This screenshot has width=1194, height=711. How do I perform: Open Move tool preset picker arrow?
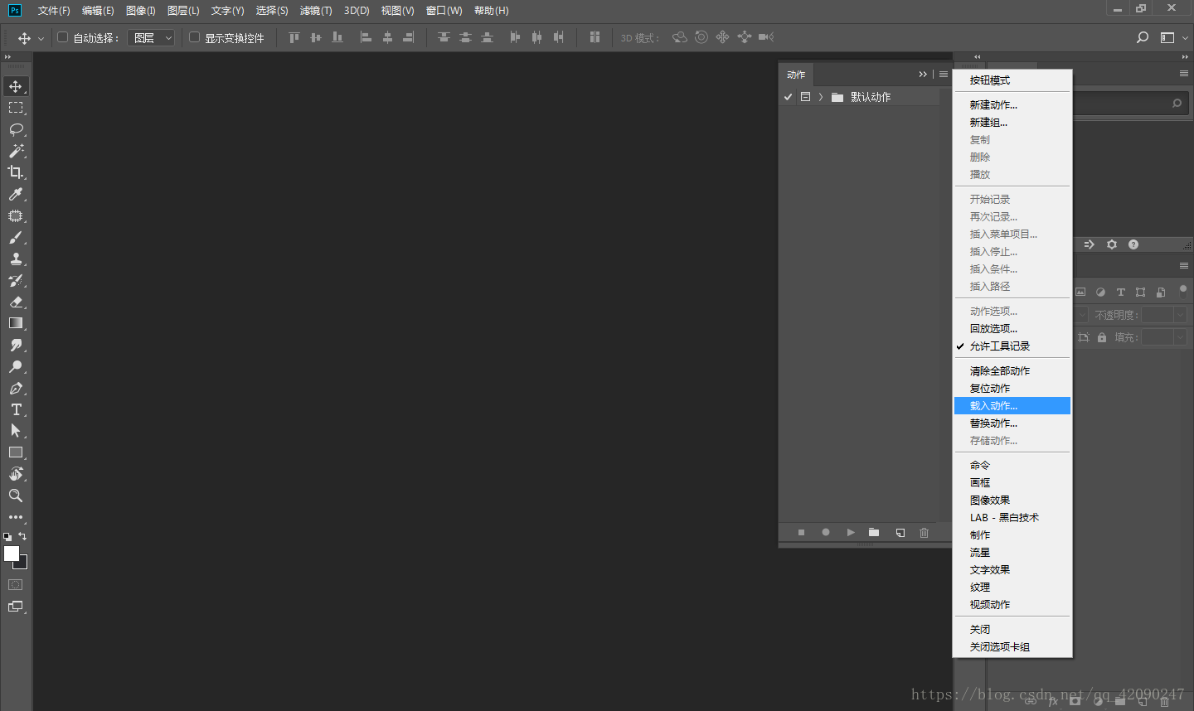coord(41,38)
